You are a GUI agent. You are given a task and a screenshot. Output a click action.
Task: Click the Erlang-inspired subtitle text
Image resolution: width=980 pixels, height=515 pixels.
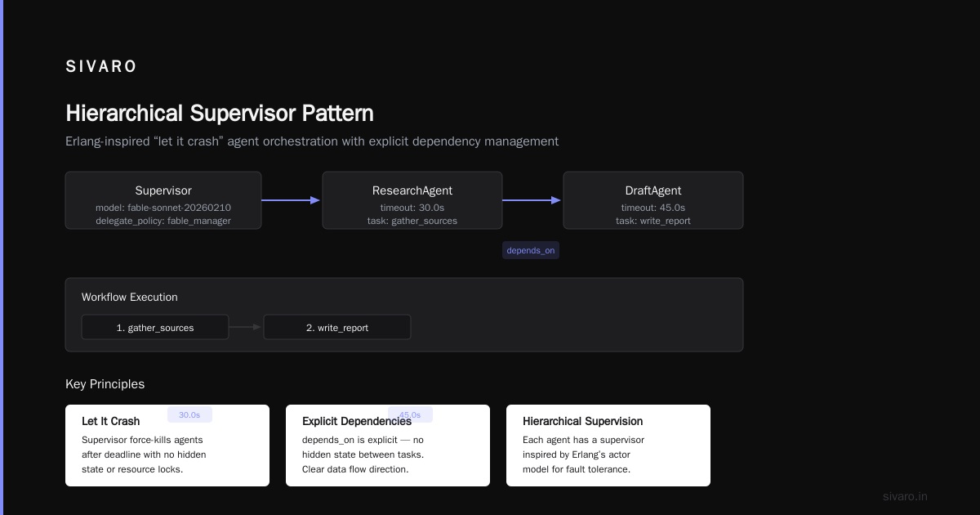312,141
